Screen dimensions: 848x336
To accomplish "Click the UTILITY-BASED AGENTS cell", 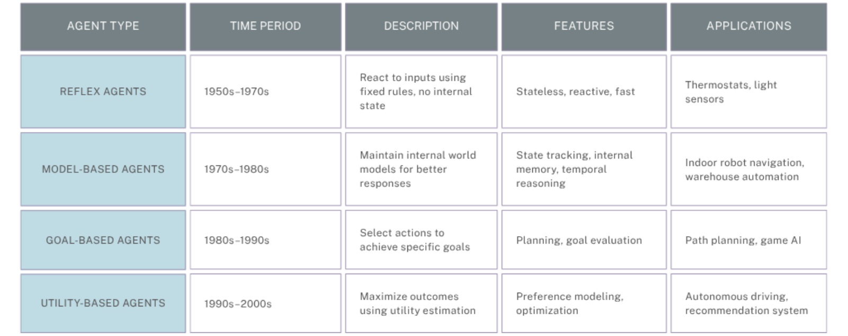I will click(103, 303).
